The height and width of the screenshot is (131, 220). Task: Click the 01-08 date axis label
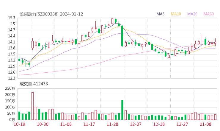[205, 124]
